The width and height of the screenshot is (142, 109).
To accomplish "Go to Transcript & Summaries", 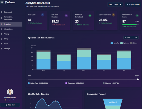I will [x=11, y=18].
